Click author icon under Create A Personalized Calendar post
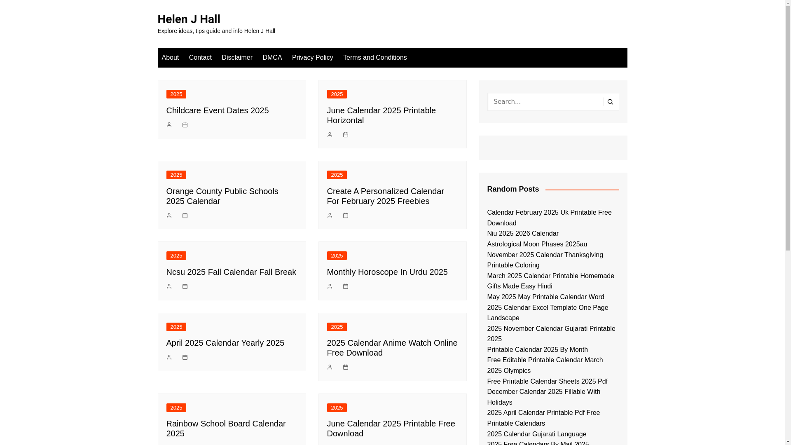791x445 pixels. pos(330,215)
